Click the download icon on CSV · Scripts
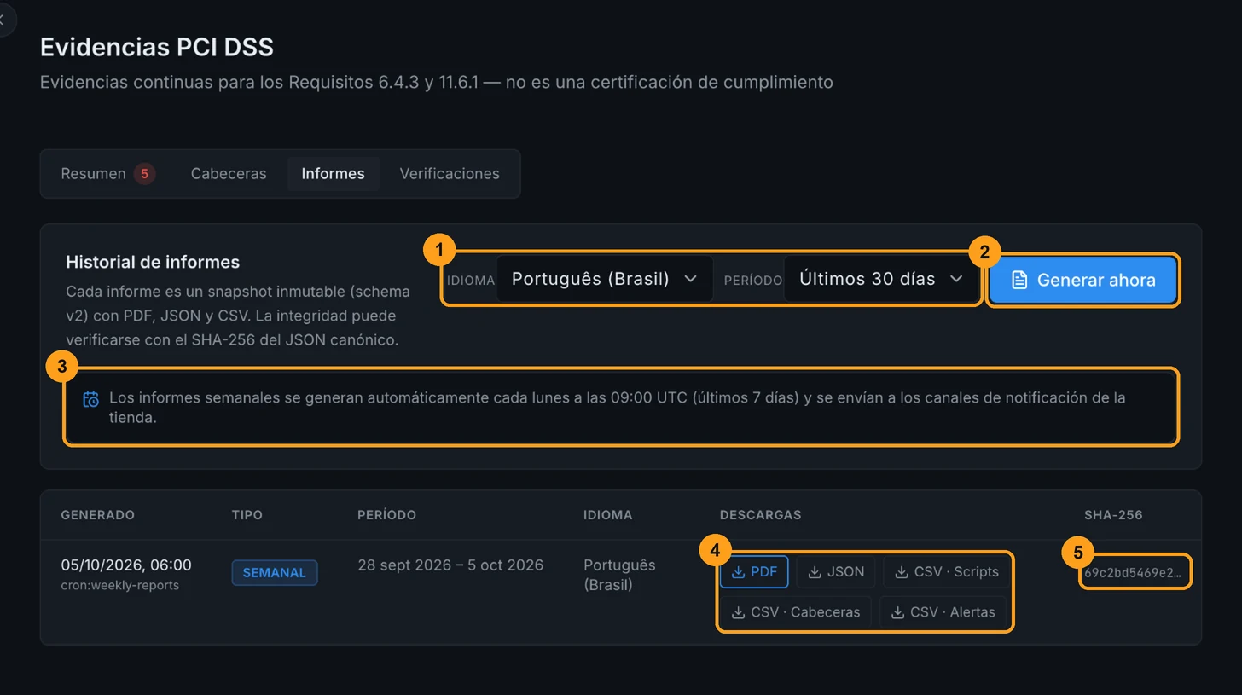1242x695 pixels. pos(902,572)
